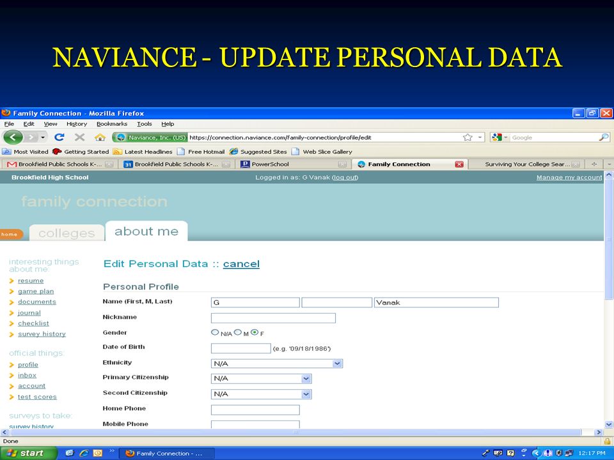The image size is (614, 460).
Task: Open the history dropdown arrow beside the Forward button
Action: [x=43, y=138]
